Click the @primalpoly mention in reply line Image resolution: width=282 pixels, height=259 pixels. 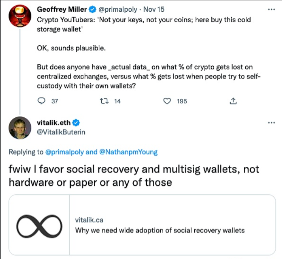coord(65,152)
